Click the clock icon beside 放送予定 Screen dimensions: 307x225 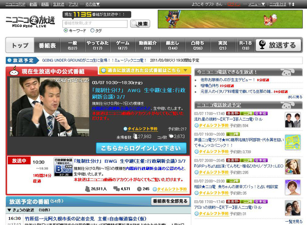[9, 60]
